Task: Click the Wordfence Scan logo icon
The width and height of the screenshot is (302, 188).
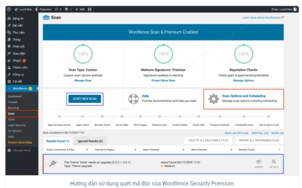Action: click(x=46, y=17)
